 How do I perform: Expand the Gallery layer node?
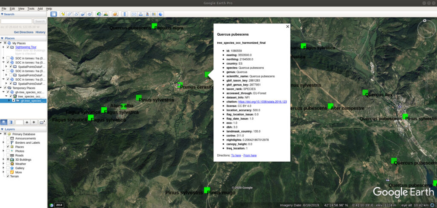pyautogui.click(x=3, y=168)
